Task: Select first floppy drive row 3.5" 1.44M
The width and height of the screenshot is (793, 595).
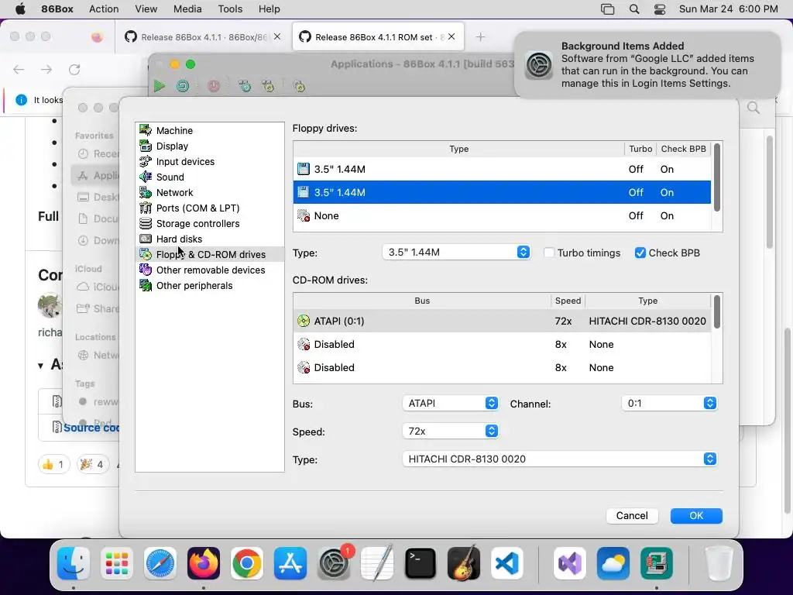Action: tap(502, 170)
